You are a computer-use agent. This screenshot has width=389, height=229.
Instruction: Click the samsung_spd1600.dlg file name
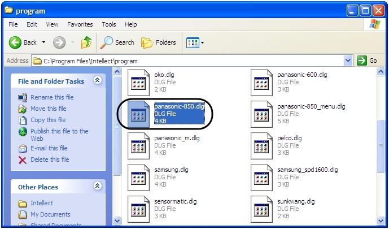[308, 170]
